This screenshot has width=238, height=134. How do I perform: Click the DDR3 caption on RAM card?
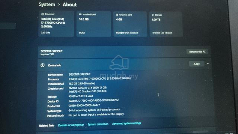82,33
